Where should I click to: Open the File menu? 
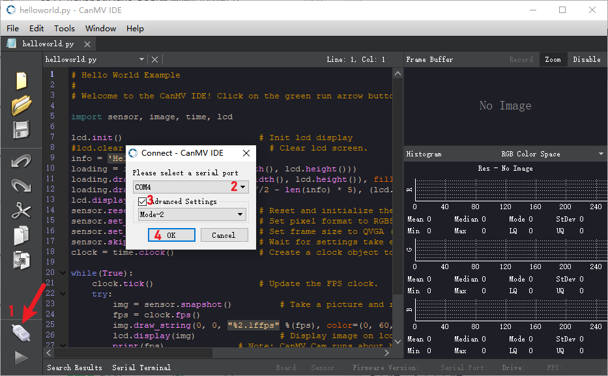(x=12, y=28)
